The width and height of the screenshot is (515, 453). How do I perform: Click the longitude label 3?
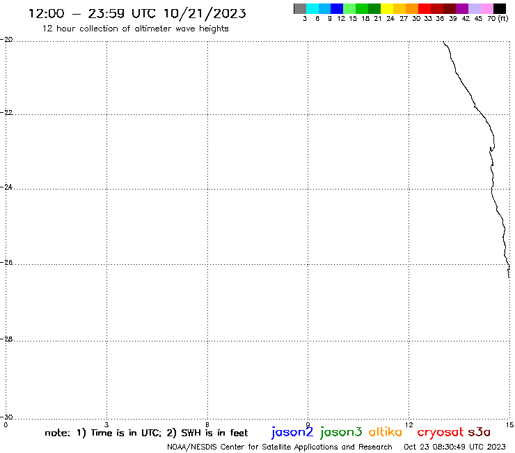pos(106,424)
